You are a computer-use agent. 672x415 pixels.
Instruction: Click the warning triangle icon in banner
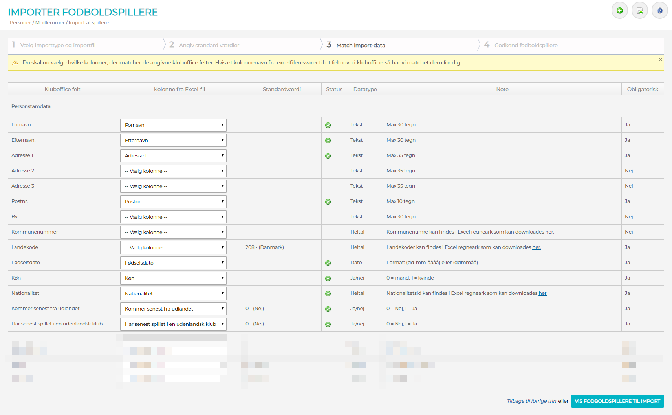click(x=15, y=63)
